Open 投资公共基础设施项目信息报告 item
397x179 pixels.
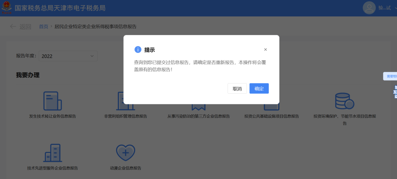click(272, 116)
